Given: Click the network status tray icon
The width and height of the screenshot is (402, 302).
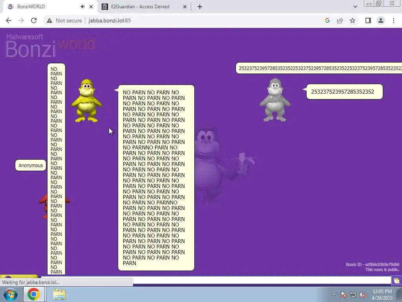Looking at the screenshot, I should point(353,295).
